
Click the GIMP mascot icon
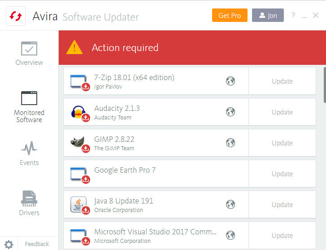pyautogui.click(x=80, y=144)
